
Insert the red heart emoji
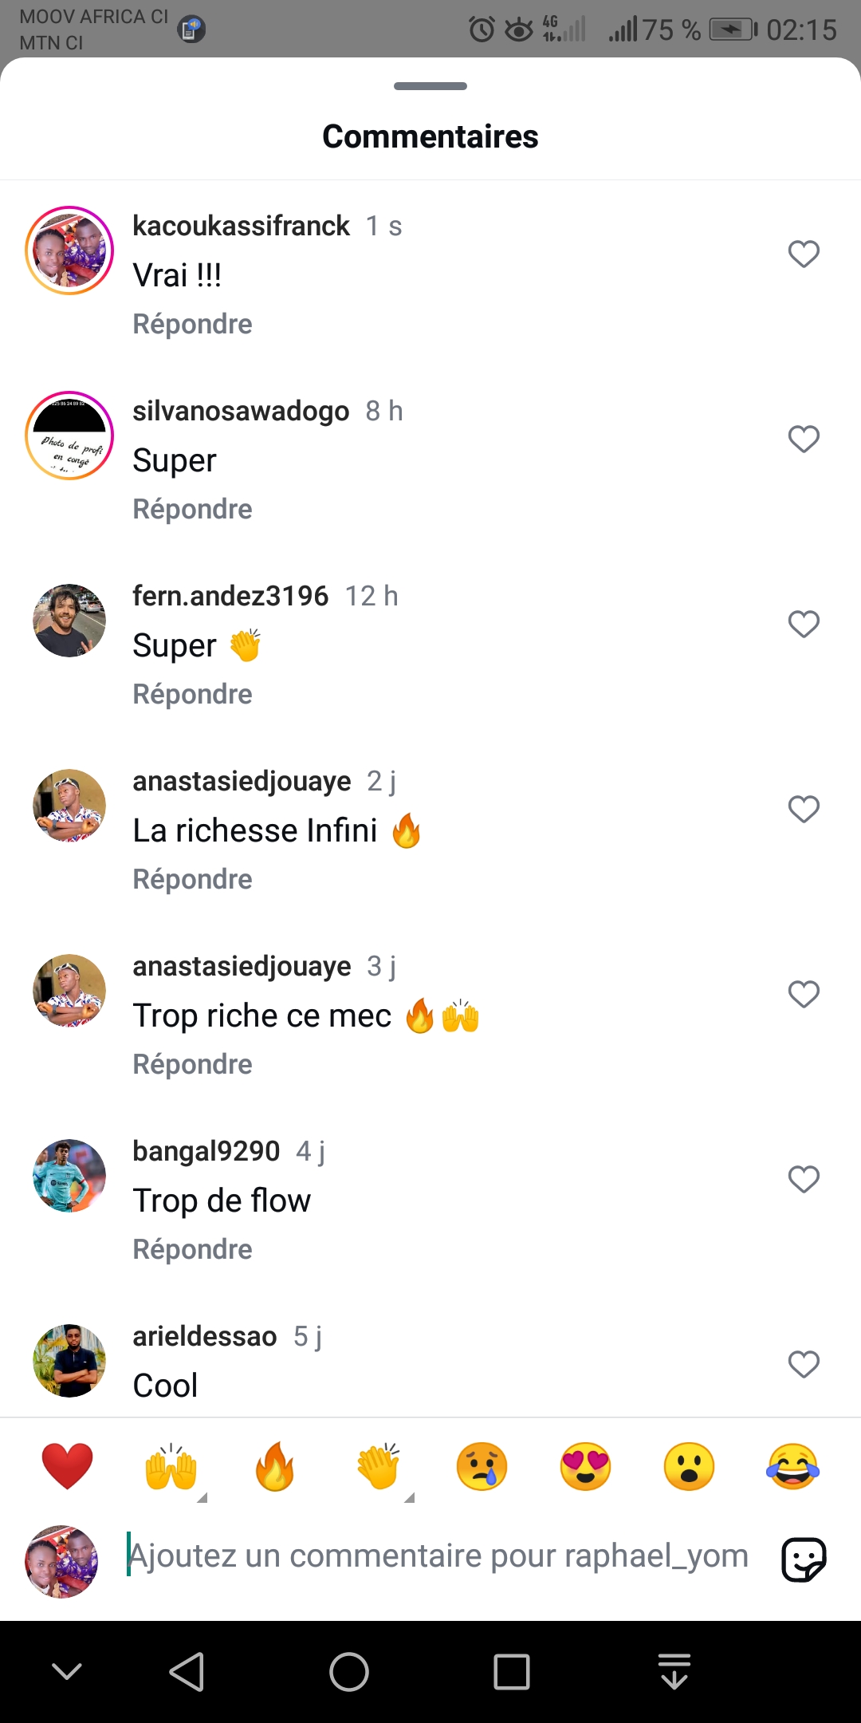point(67,1466)
